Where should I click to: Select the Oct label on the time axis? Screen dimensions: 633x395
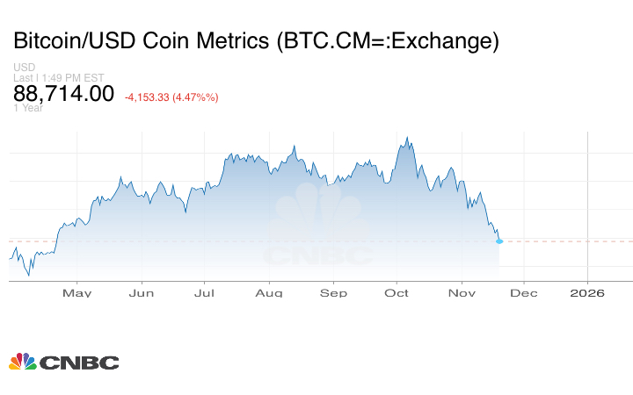click(397, 293)
